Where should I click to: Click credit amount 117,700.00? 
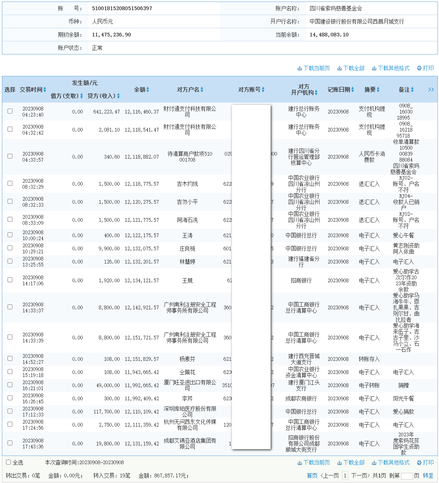click(107, 412)
